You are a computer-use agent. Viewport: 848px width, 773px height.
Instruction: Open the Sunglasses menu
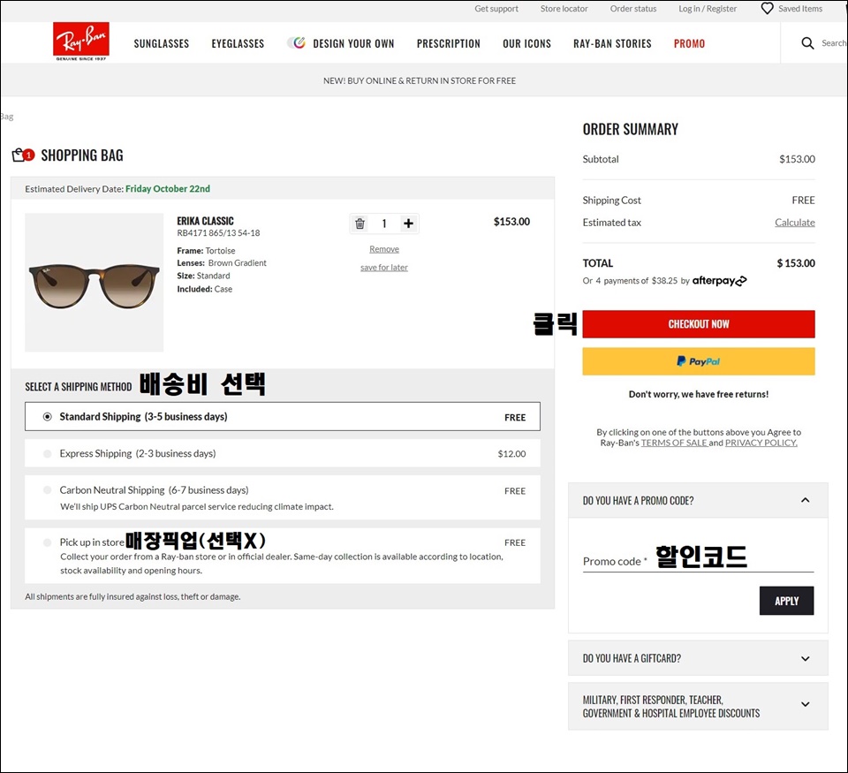pyautogui.click(x=161, y=44)
